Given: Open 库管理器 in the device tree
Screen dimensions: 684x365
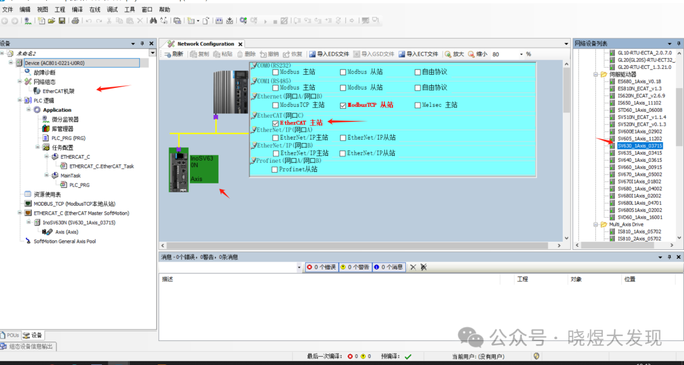Looking at the screenshot, I should (x=62, y=128).
